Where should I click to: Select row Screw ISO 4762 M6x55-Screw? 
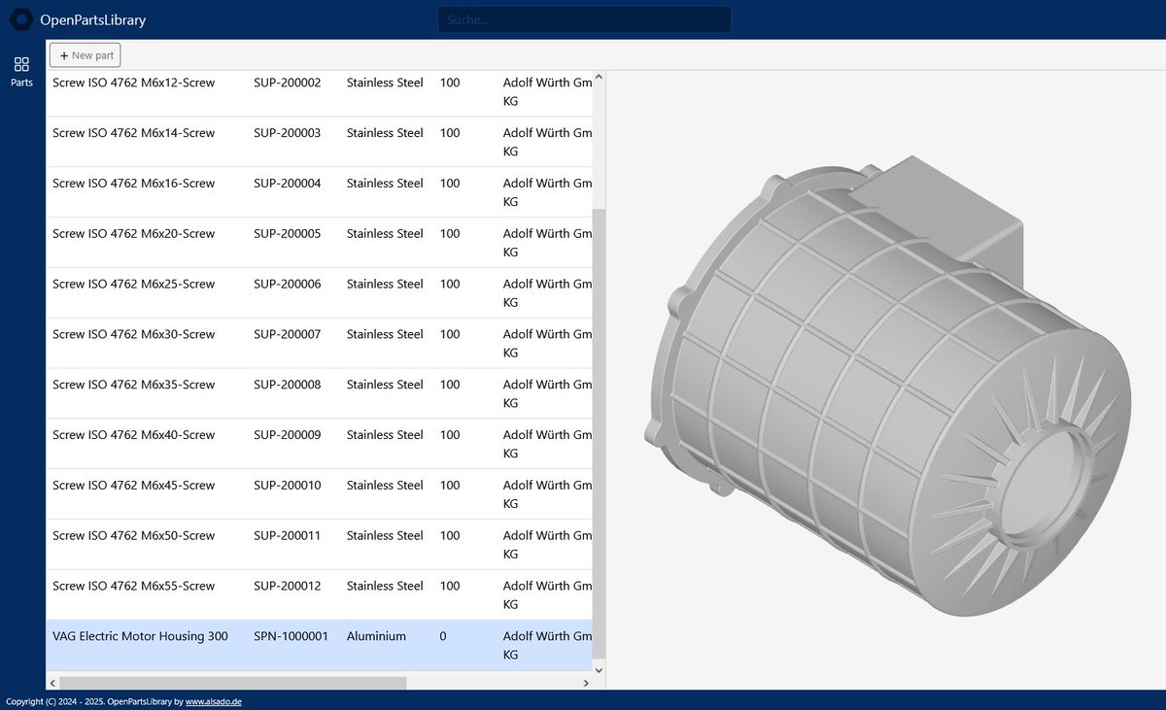pyautogui.click(x=319, y=596)
